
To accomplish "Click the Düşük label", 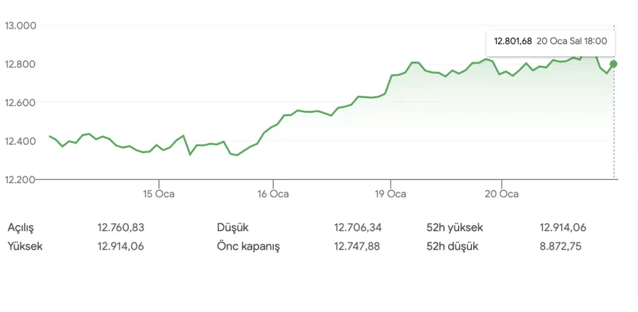I will coord(232,228).
